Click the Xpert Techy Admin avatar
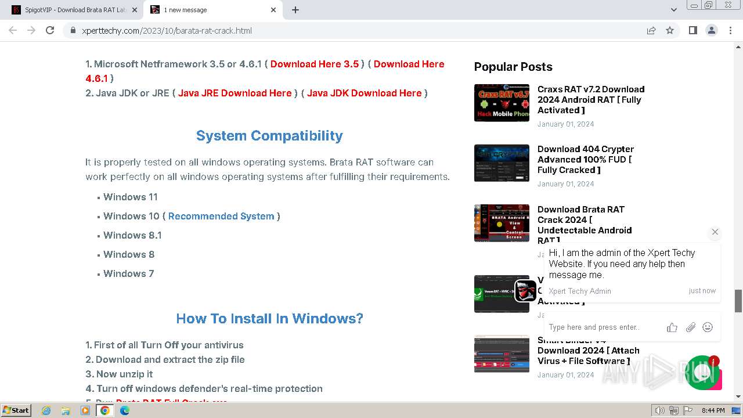The image size is (743, 418). pos(525,291)
